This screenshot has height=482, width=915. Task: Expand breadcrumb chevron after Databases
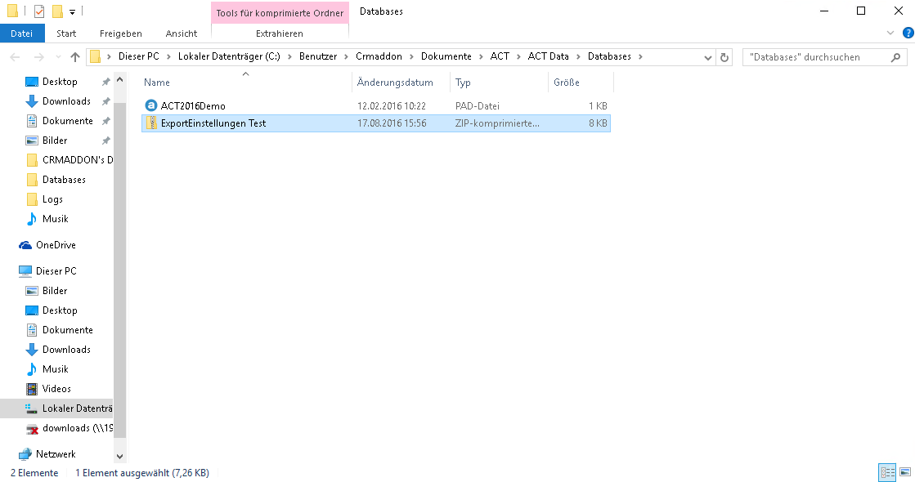click(x=641, y=56)
